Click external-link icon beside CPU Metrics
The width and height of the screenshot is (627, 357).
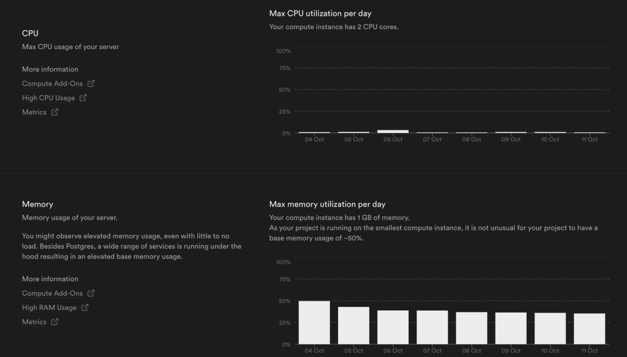coord(55,112)
